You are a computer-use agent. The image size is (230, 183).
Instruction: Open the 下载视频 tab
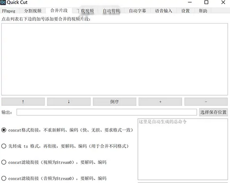(85, 11)
